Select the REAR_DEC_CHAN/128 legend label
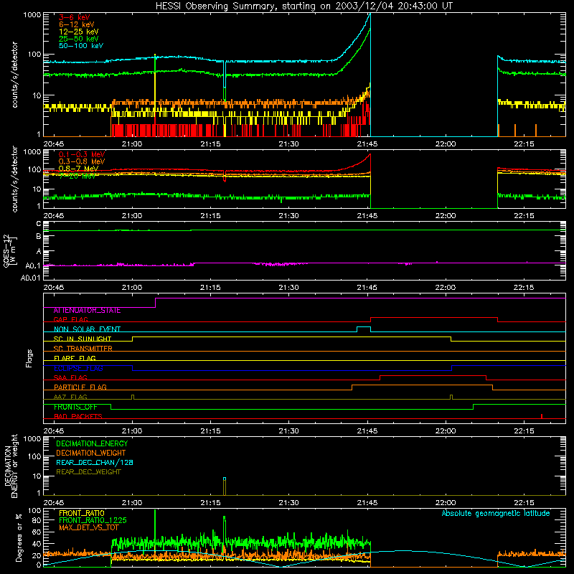The image size is (574, 574). pyautogui.click(x=95, y=462)
